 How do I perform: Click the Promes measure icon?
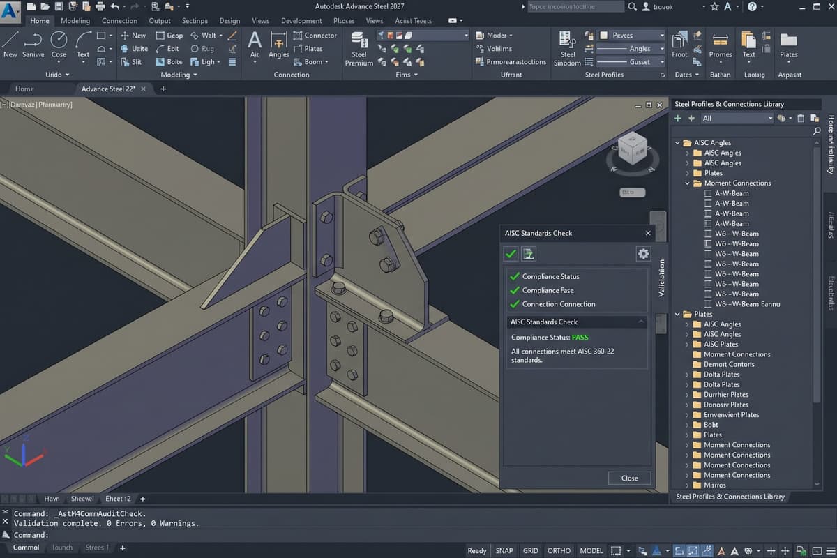(721, 40)
